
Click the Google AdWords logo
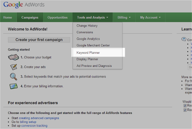point(24,5)
